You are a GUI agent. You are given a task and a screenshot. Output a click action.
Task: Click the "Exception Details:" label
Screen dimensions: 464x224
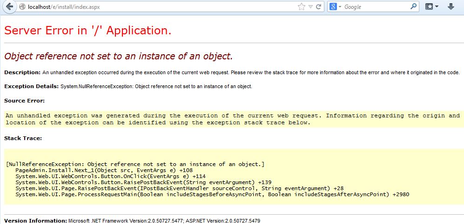[x=31, y=86]
